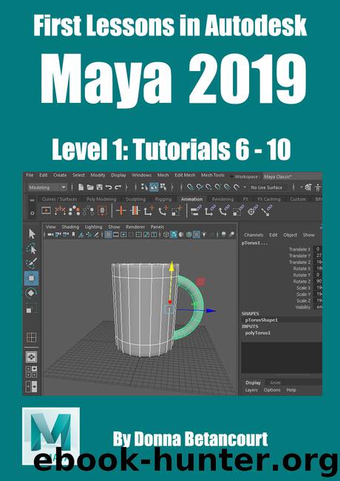
Task: Undo using the status line arrow
Action: [x=109, y=187]
